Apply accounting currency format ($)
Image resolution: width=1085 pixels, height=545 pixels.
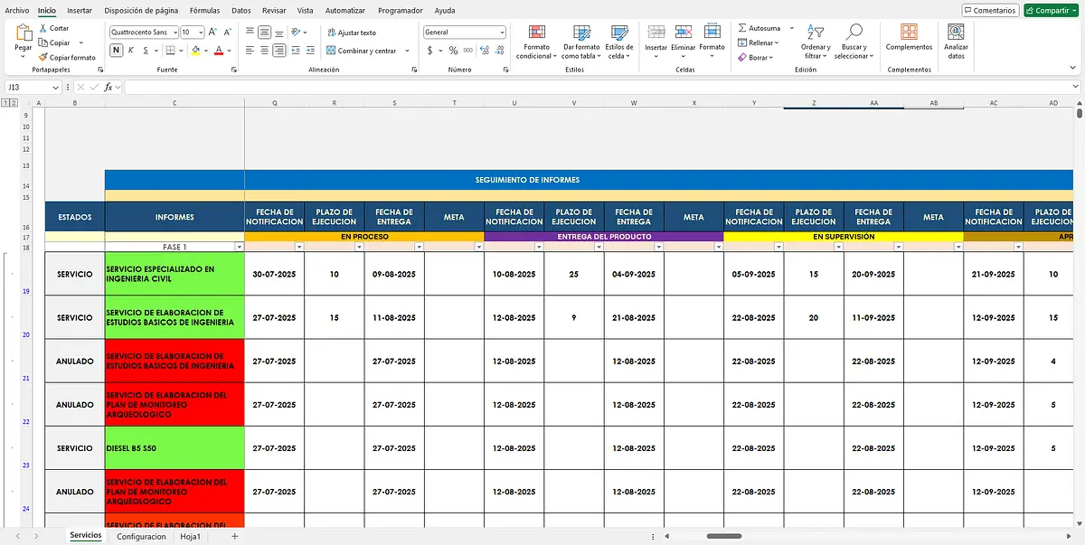coord(429,51)
